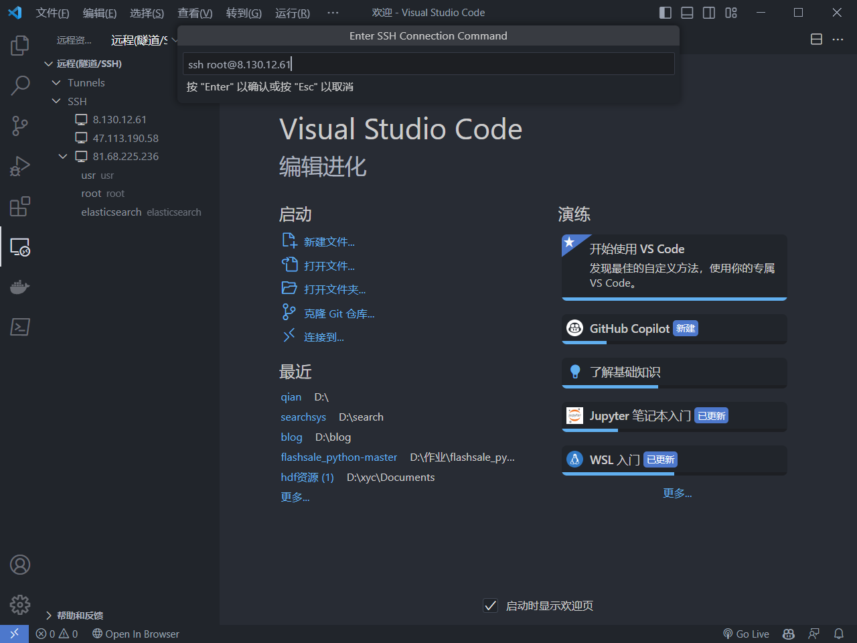Open the Extensions view
This screenshot has height=643, width=857.
pos(20,206)
